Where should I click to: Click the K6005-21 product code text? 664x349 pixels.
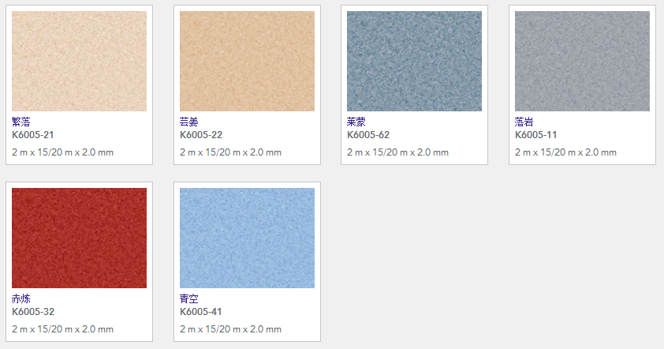point(33,135)
